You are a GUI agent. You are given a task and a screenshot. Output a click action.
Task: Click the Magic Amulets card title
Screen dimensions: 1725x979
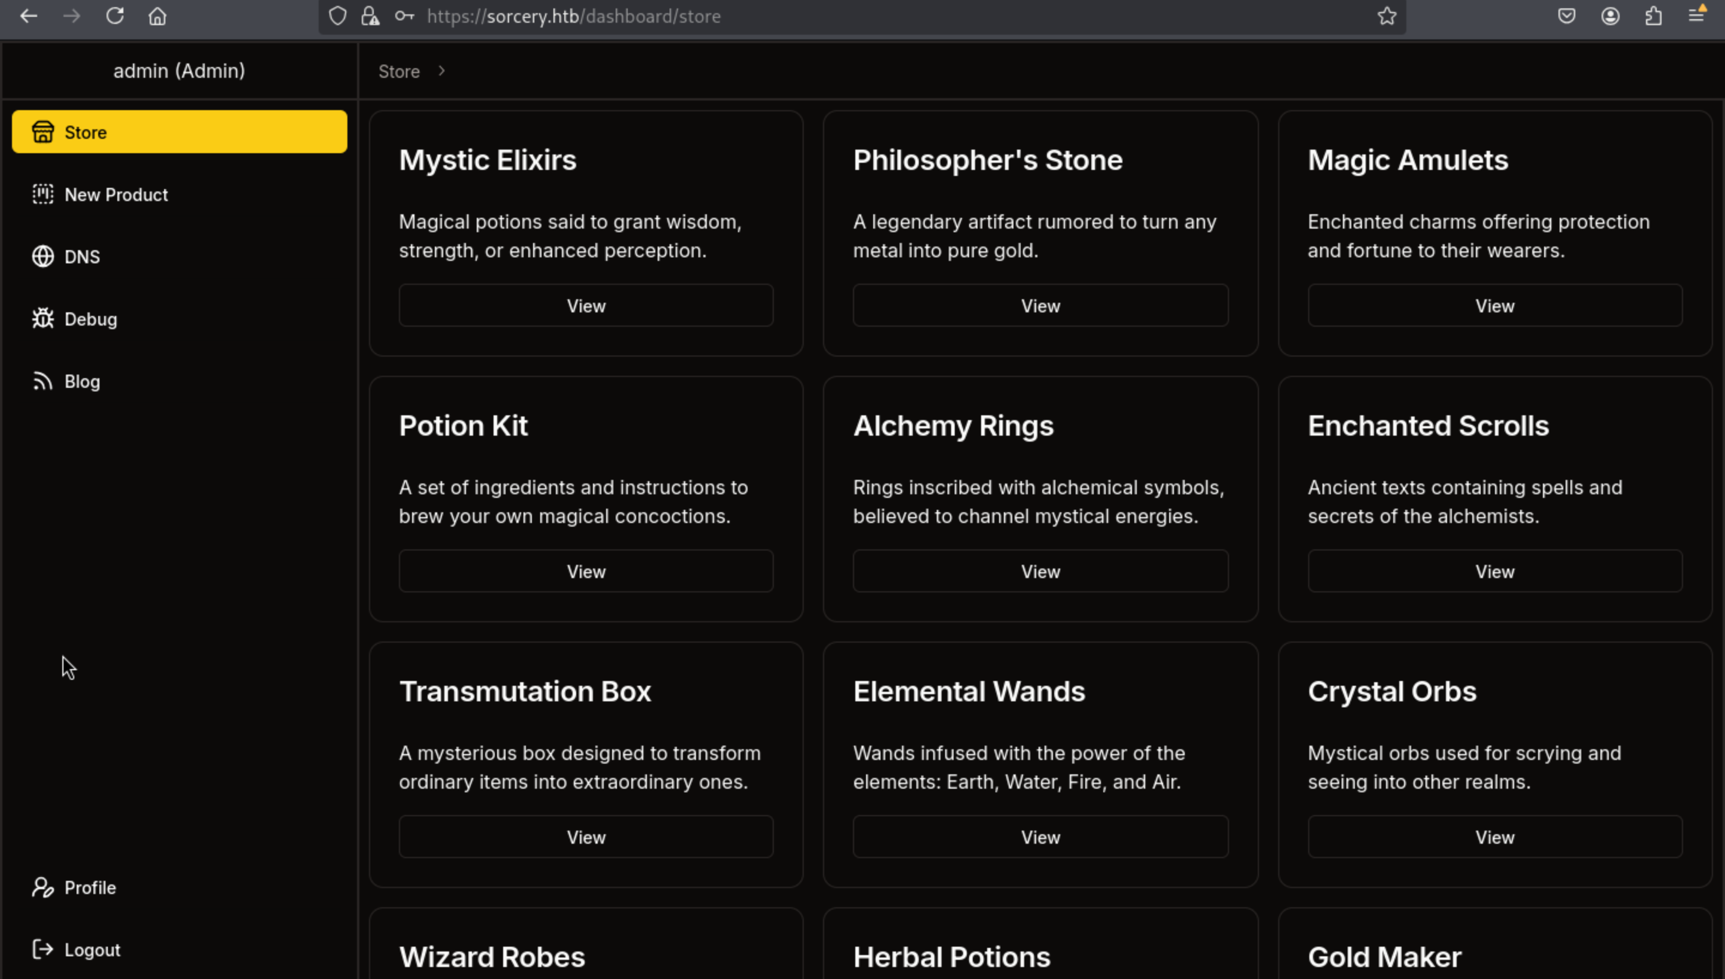coord(1408,160)
